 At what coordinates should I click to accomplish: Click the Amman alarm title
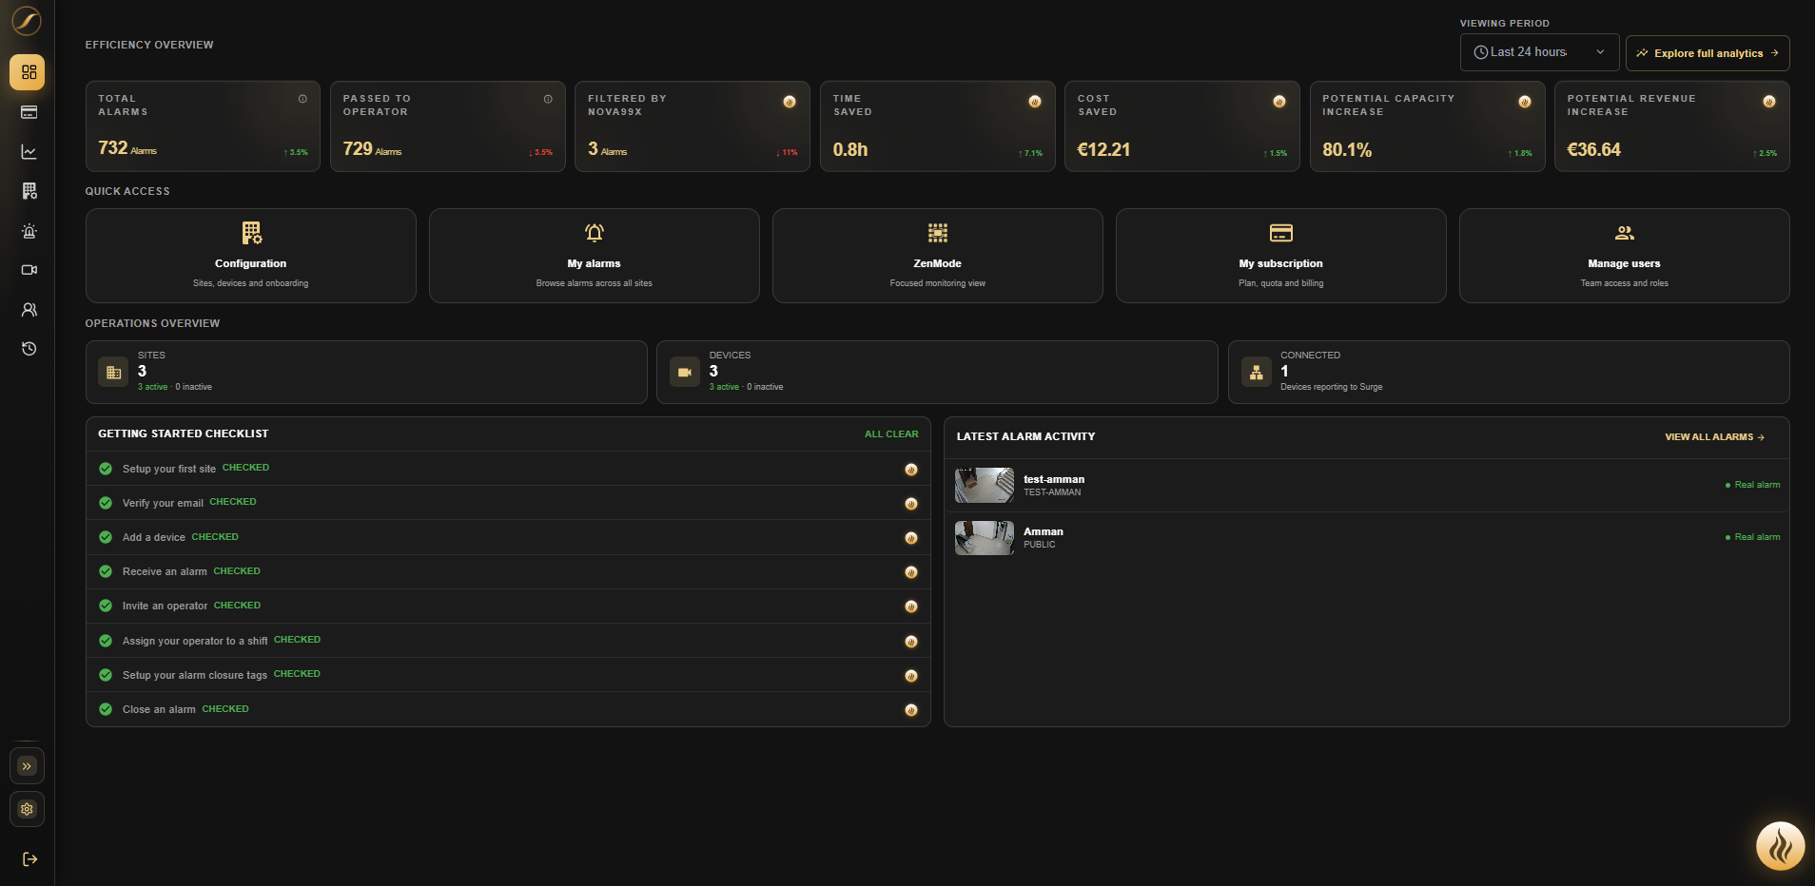click(x=1044, y=531)
